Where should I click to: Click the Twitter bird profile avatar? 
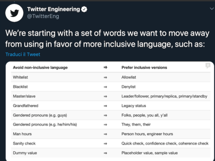[x=14, y=13]
